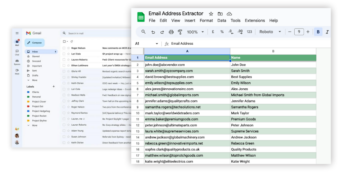Image resolution: width=339 pixels, height=172 pixels.
Task: Star the Email Address Extractor document
Action: click(x=211, y=14)
